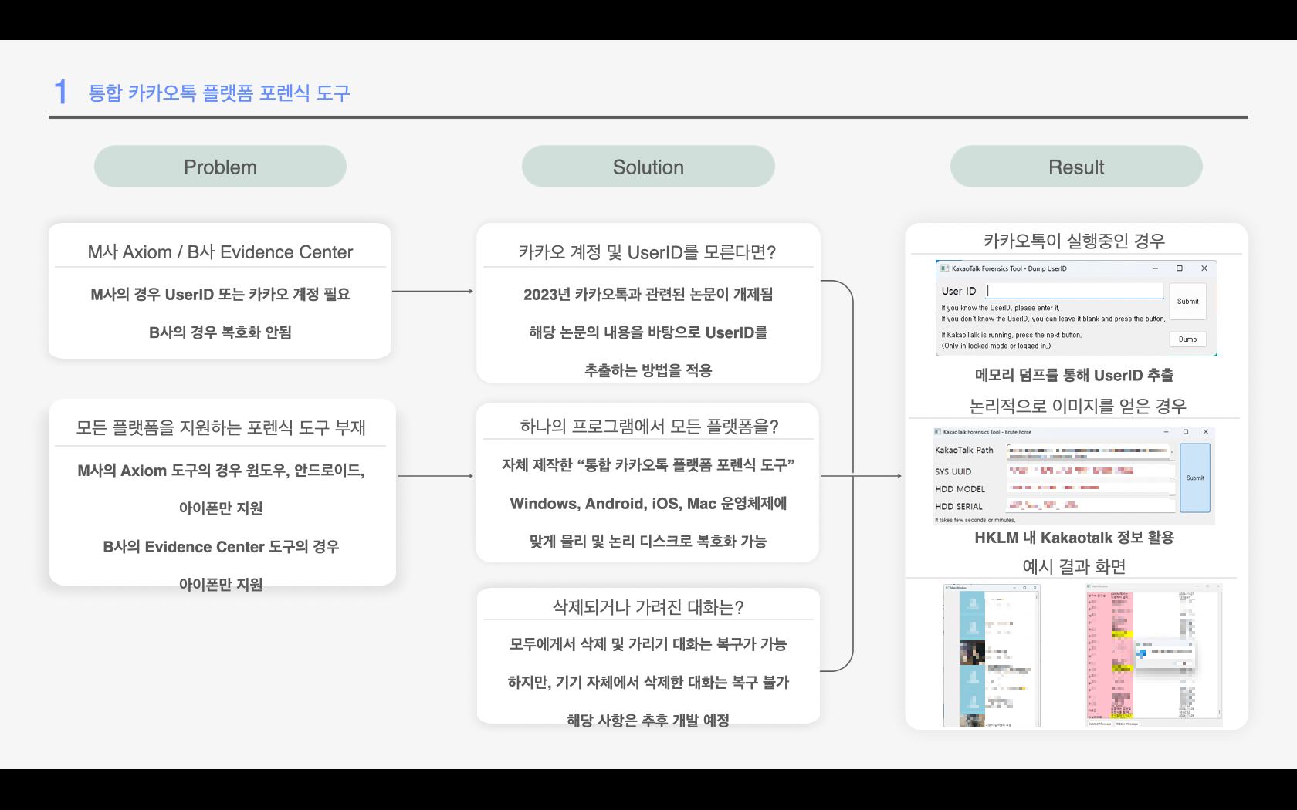
Task: Click the User ID input field
Action: tap(1075, 291)
